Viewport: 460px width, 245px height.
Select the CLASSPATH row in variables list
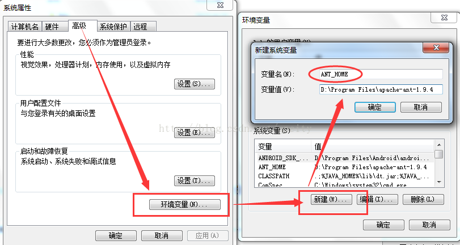[x=344, y=176]
